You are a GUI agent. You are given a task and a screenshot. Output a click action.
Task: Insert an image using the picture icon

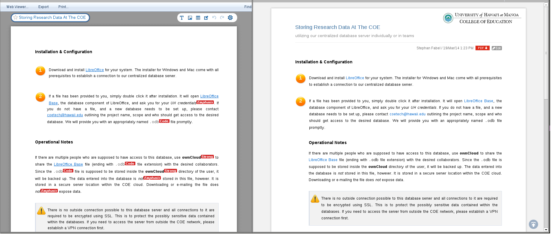[x=190, y=18]
